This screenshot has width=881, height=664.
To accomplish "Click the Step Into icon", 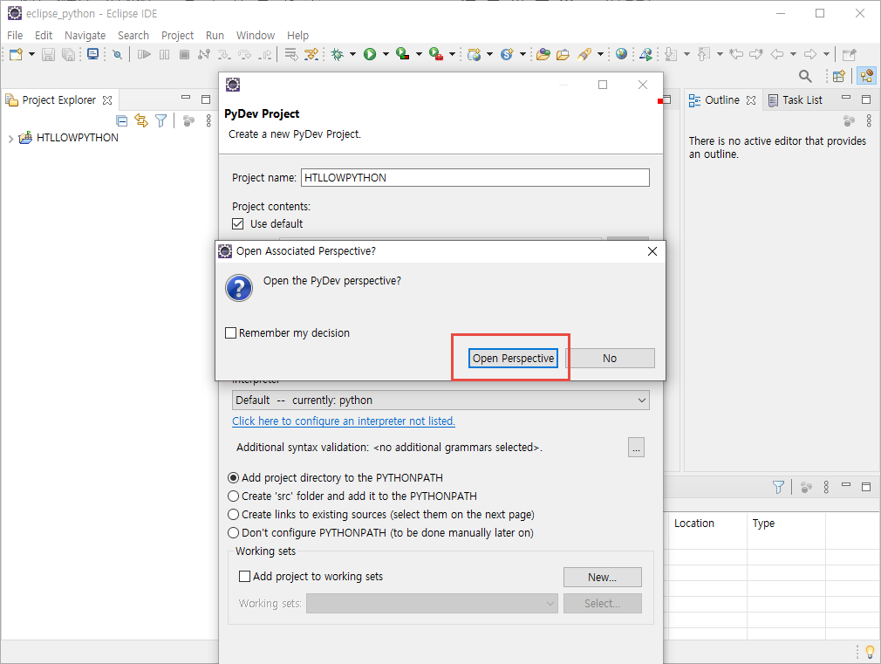I will click(224, 55).
